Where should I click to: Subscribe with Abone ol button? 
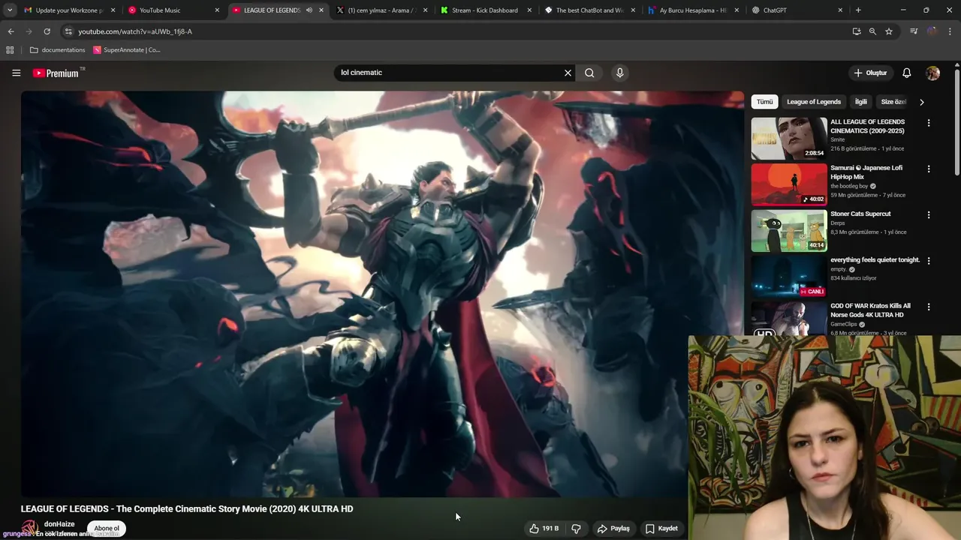pyautogui.click(x=106, y=528)
